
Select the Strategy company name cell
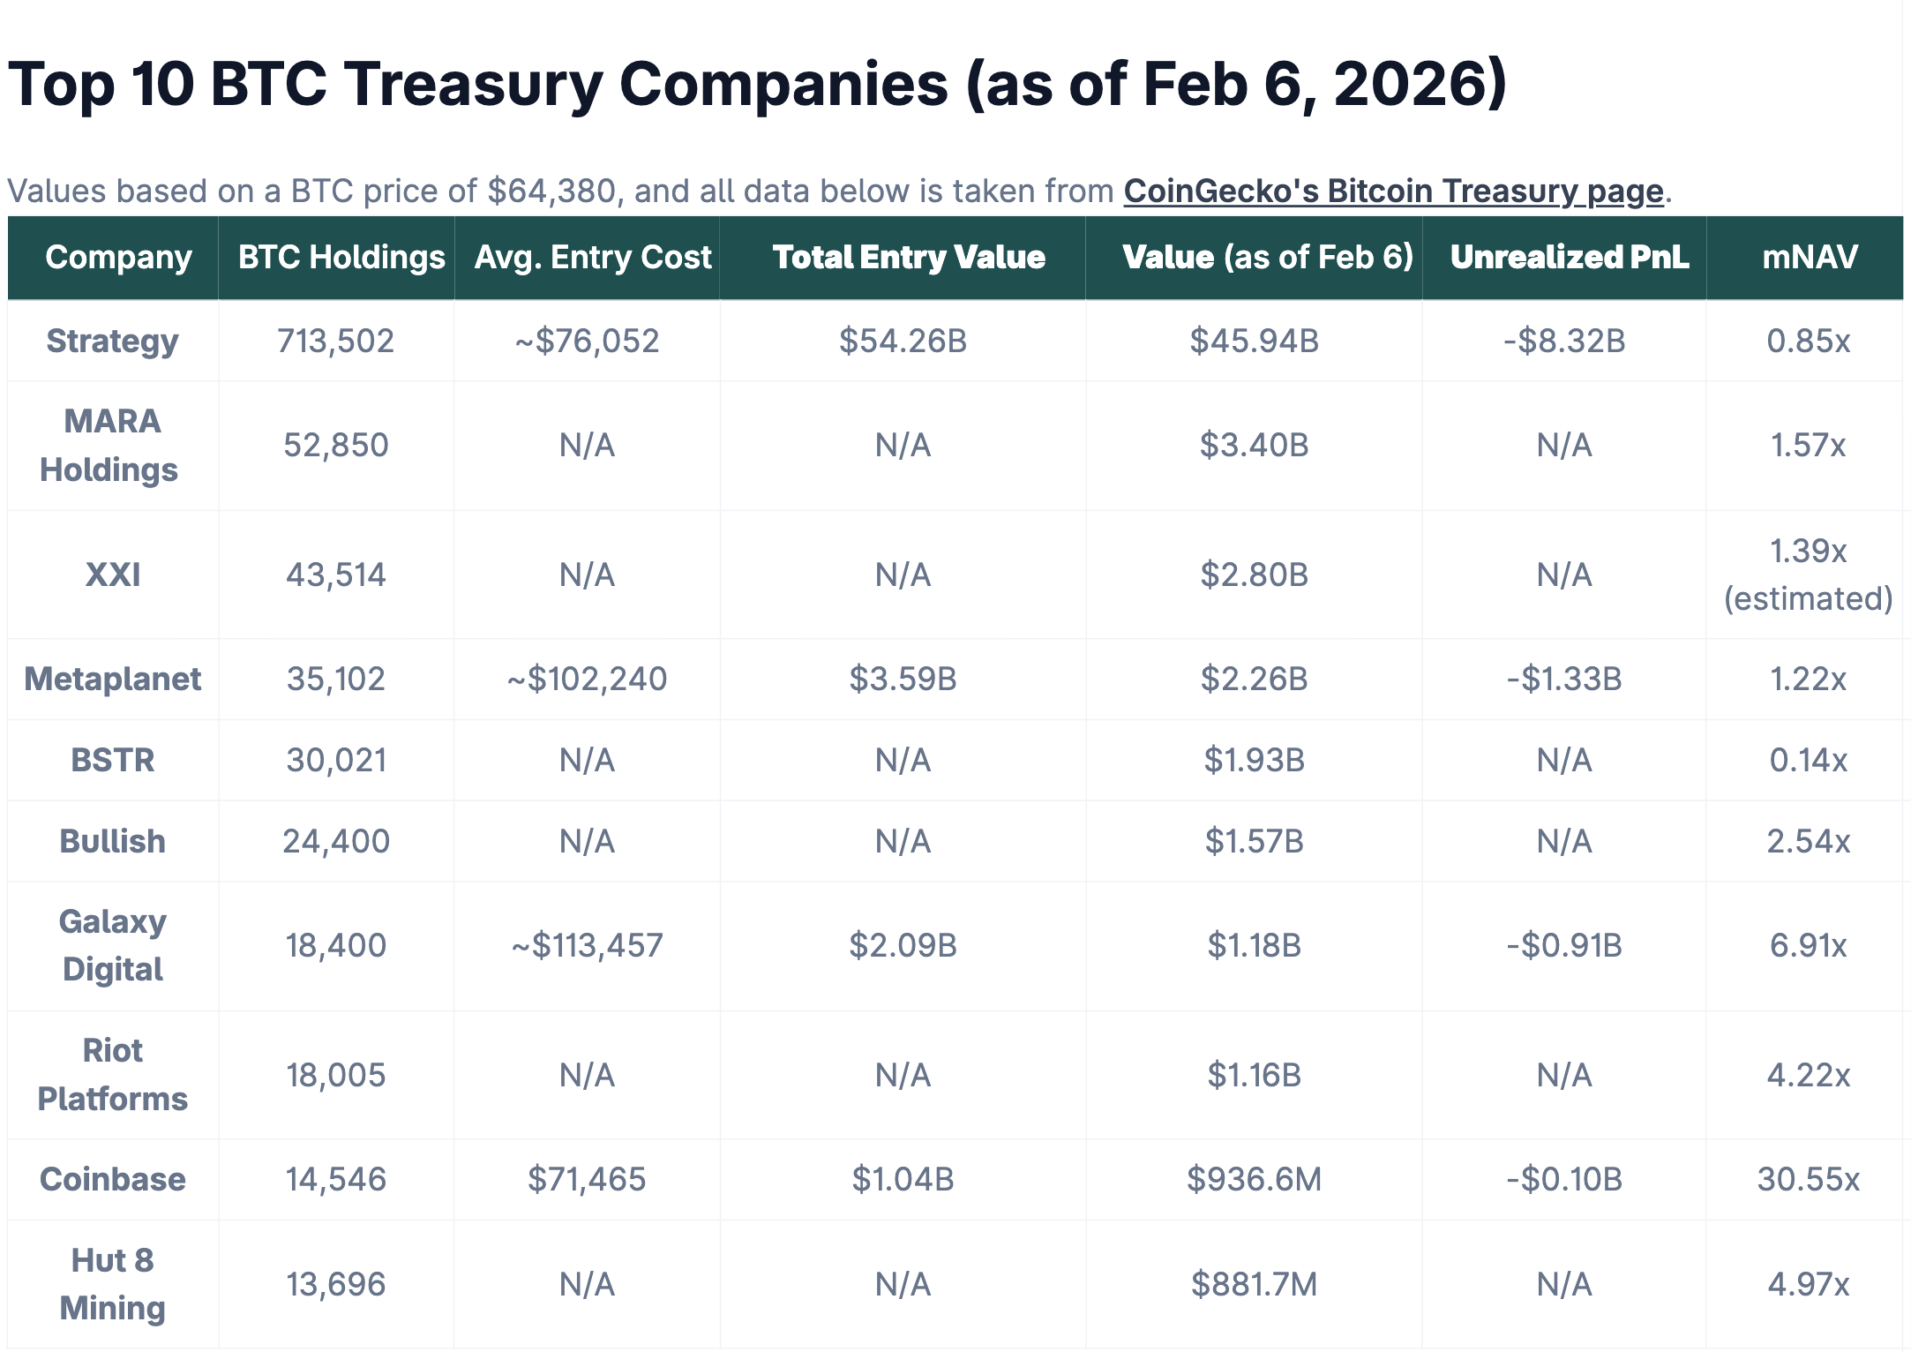pyautogui.click(x=113, y=342)
